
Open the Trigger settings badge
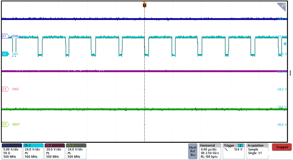pyautogui.click(x=234, y=151)
